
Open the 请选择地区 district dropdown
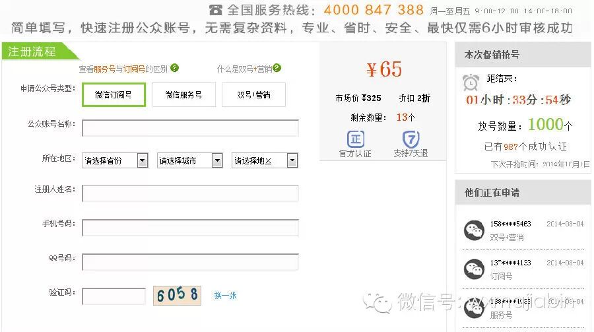pyautogui.click(x=265, y=160)
